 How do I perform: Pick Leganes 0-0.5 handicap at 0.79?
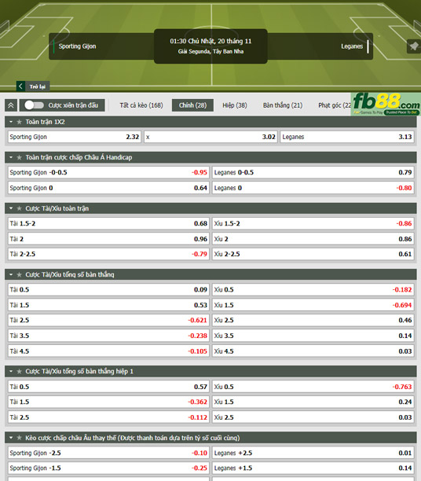(x=313, y=172)
